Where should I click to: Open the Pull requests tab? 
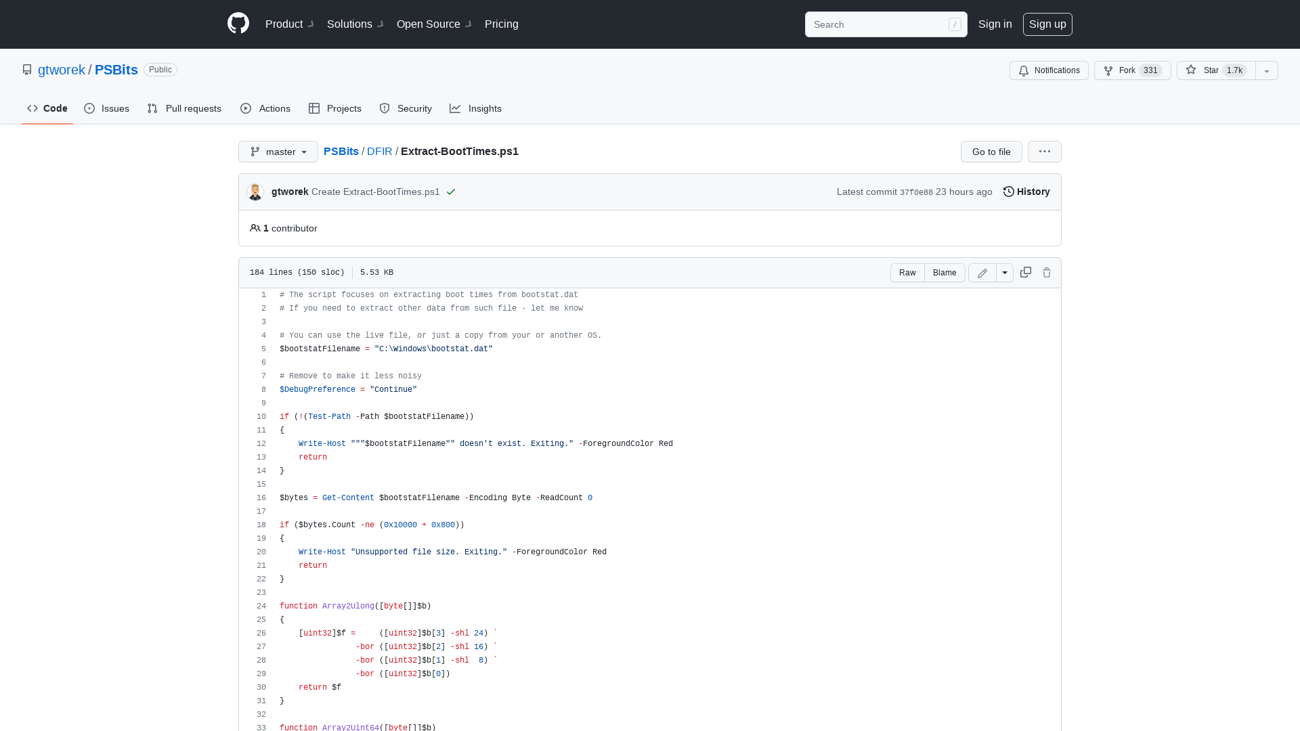(x=184, y=108)
